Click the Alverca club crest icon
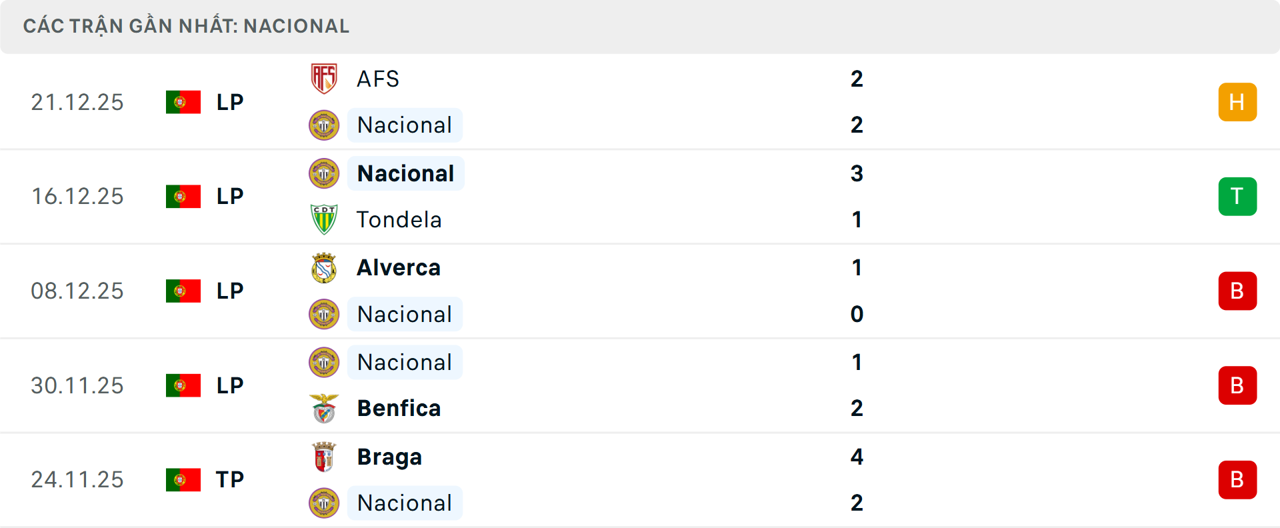This screenshot has height=528, width=1280. tap(324, 268)
